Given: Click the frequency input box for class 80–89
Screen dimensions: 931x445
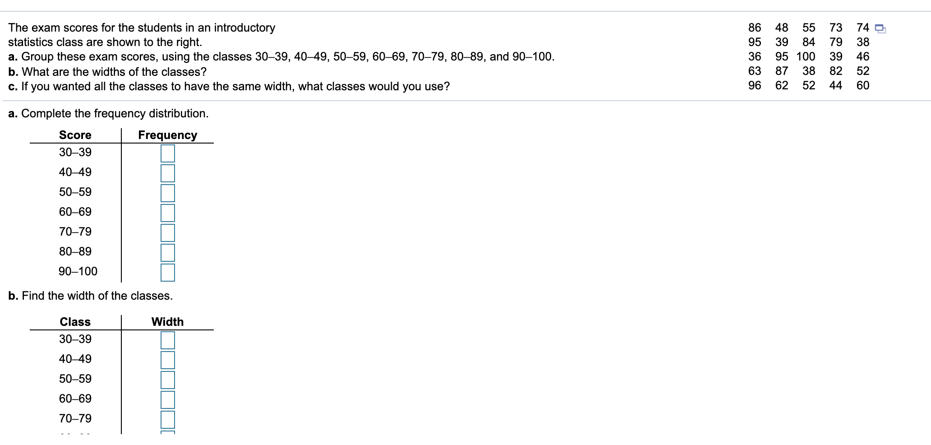Looking at the screenshot, I should pos(167,252).
